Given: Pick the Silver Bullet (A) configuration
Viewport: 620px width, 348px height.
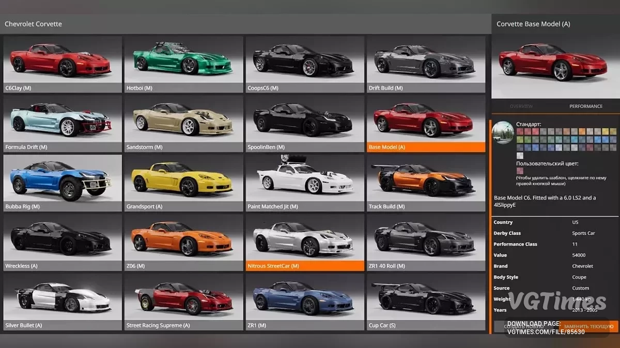Looking at the screenshot, I should (63, 302).
